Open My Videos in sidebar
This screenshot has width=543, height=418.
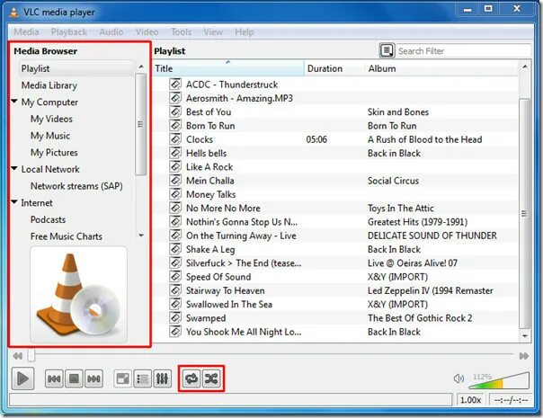(51, 119)
